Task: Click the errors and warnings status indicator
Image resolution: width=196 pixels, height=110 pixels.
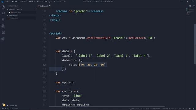Action: pyautogui.click(x=4, y=109)
